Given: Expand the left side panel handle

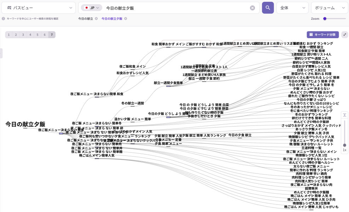Looking at the screenshot, I should click(x=1, y=53).
